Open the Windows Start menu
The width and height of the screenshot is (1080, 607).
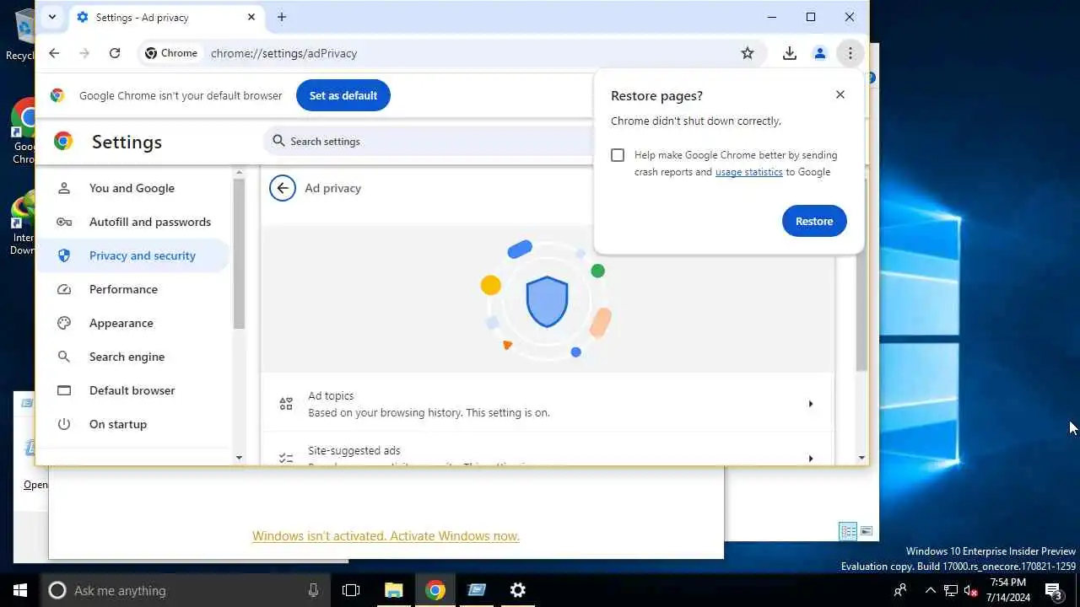click(x=20, y=590)
